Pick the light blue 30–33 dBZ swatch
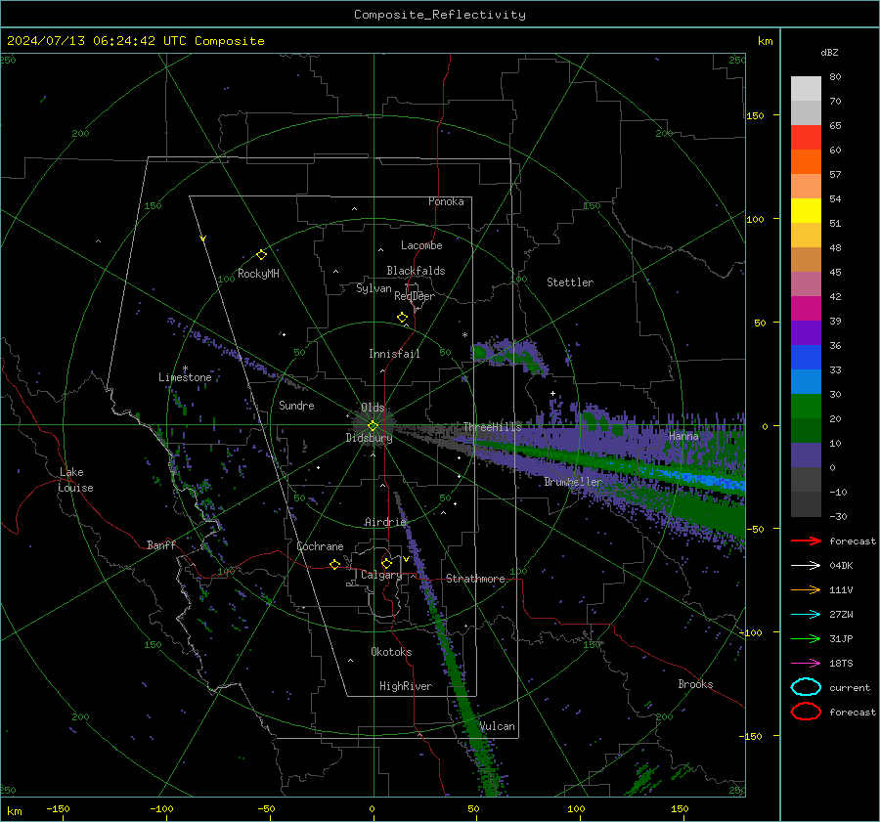Viewport: 880px width, 822px height. [x=806, y=382]
